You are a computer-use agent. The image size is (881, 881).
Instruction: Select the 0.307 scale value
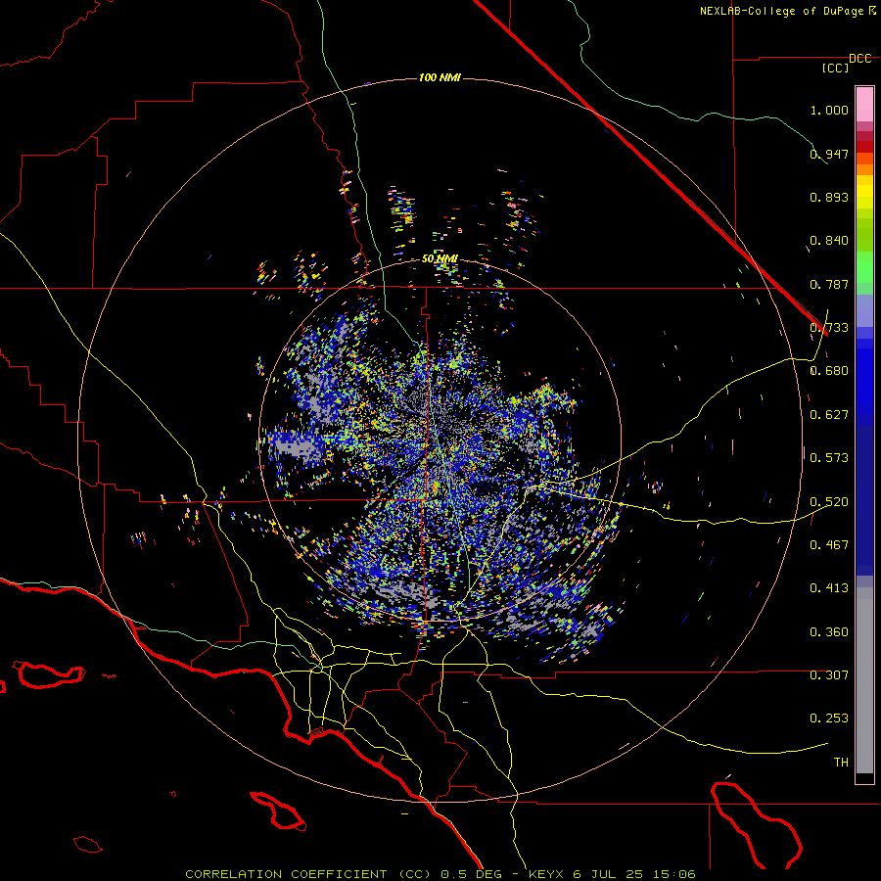pos(829,675)
